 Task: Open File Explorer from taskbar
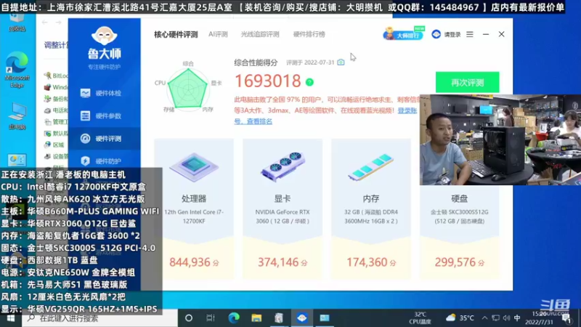pos(256,318)
